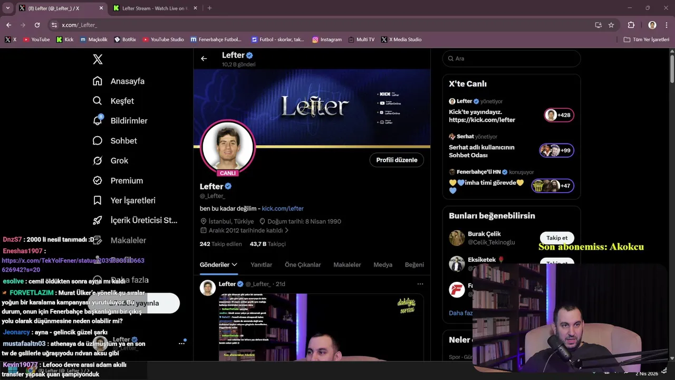The height and width of the screenshot is (380, 675).
Task: Open X Media Studio bookmark
Action: [x=401, y=40]
